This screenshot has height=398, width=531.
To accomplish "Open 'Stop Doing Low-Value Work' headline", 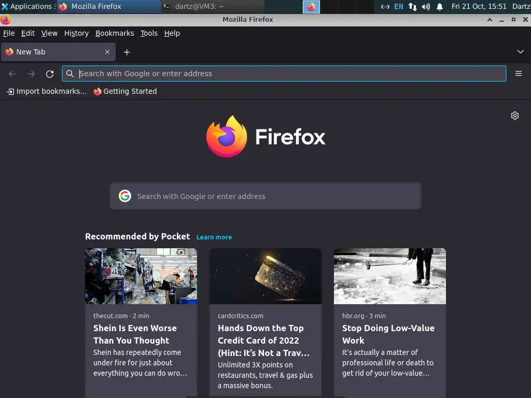I will pyautogui.click(x=388, y=334).
